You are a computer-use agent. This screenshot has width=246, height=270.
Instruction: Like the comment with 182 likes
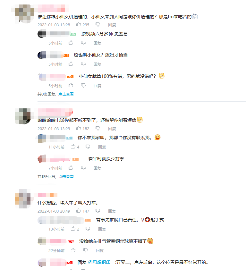pos(79,128)
